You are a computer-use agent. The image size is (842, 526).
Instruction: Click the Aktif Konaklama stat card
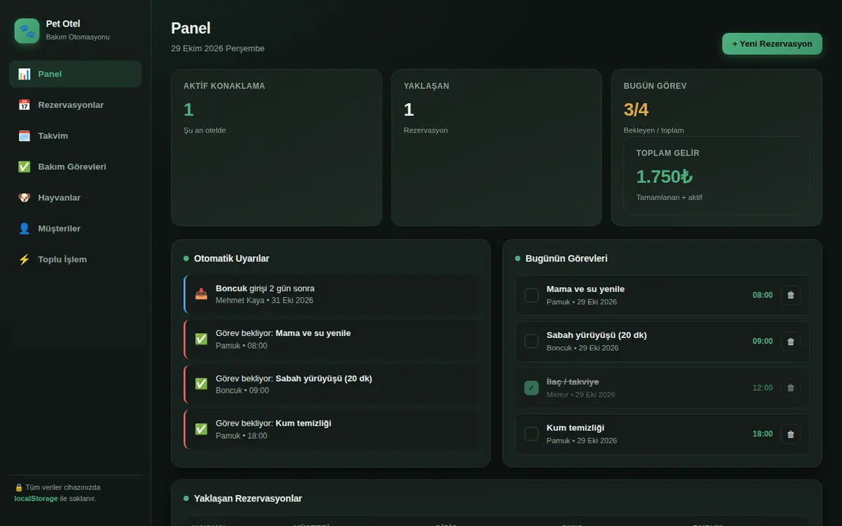click(276, 147)
